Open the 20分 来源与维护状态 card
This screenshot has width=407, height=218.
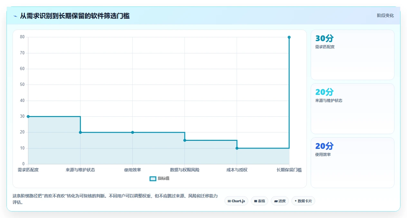353,109
